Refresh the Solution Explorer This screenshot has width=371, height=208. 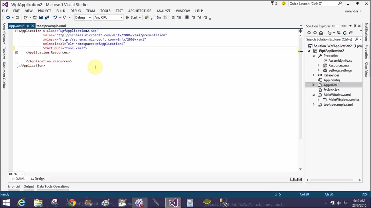(x=344, y=33)
